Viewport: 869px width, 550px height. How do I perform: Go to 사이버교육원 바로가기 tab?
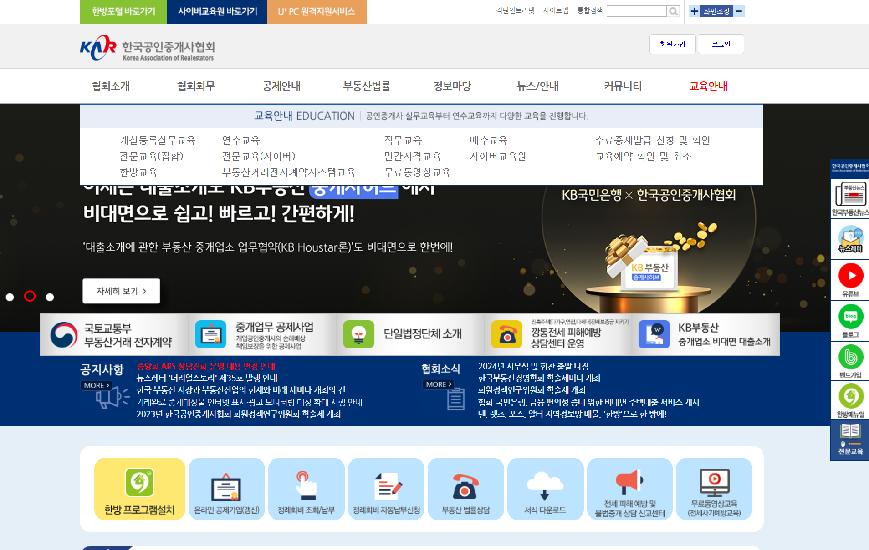coord(217,11)
